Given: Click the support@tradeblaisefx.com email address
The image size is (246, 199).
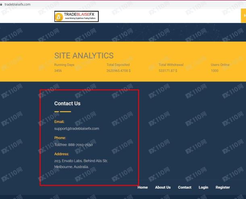Looking at the screenshot, I should tap(77, 129).
